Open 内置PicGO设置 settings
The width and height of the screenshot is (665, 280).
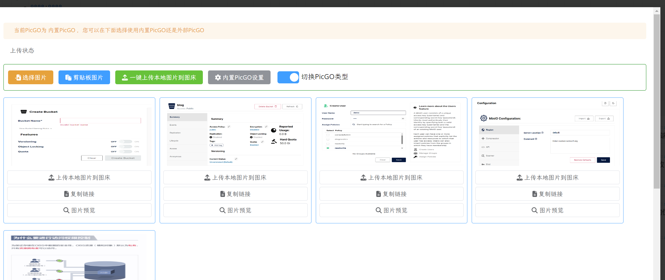[x=239, y=77]
